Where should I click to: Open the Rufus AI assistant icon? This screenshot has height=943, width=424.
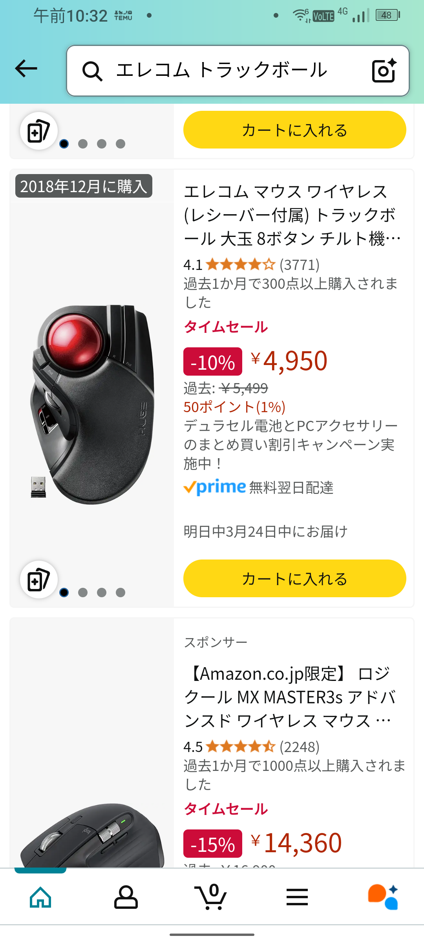pyautogui.click(x=383, y=897)
